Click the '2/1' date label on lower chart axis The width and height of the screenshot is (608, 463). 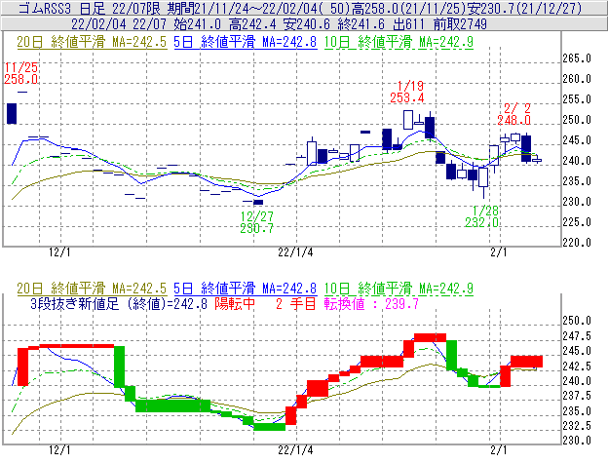[x=499, y=450]
